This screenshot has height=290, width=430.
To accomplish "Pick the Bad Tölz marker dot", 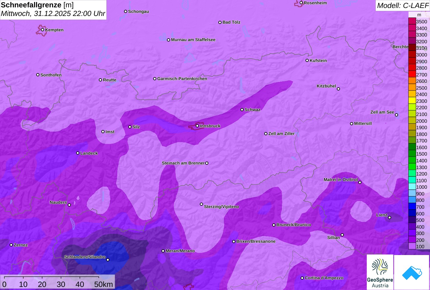I will coord(220,22).
